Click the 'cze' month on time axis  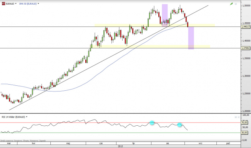tap(101, 143)
